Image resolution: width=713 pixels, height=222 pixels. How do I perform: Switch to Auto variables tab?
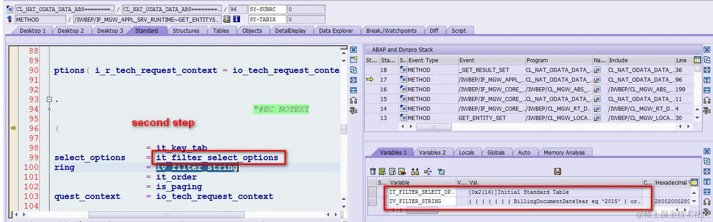click(x=524, y=152)
